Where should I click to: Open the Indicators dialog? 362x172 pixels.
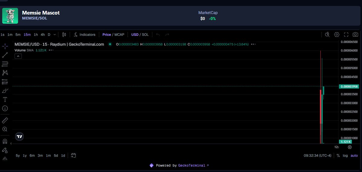tap(85, 35)
